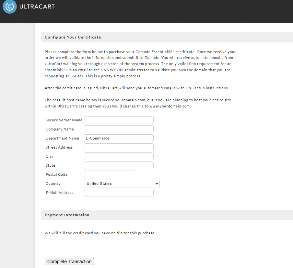Select the City text field
This screenshot has height=268, width=293.
point(119,156)
